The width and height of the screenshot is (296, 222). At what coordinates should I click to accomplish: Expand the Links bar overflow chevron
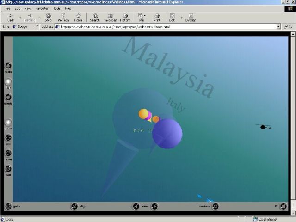37,26
